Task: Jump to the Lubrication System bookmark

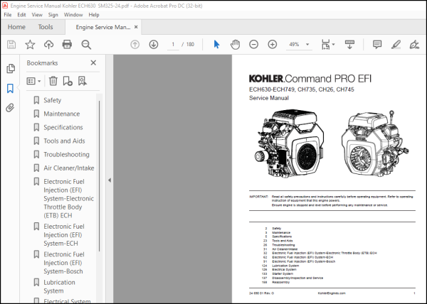Action: click(59, 286)
